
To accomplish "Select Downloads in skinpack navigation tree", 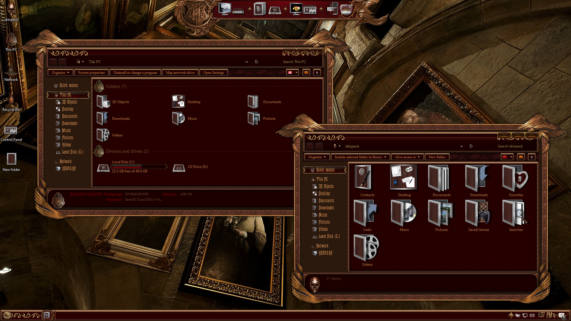I will pos(326,208).
